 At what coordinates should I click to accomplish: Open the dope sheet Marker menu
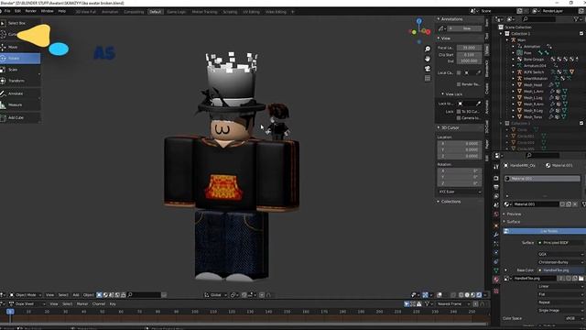pos(82,304)
